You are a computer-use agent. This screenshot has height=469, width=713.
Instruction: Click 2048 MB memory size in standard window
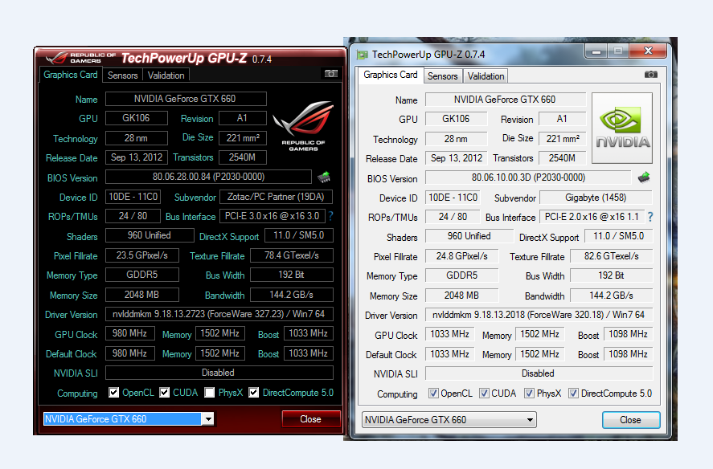point(462,296)
